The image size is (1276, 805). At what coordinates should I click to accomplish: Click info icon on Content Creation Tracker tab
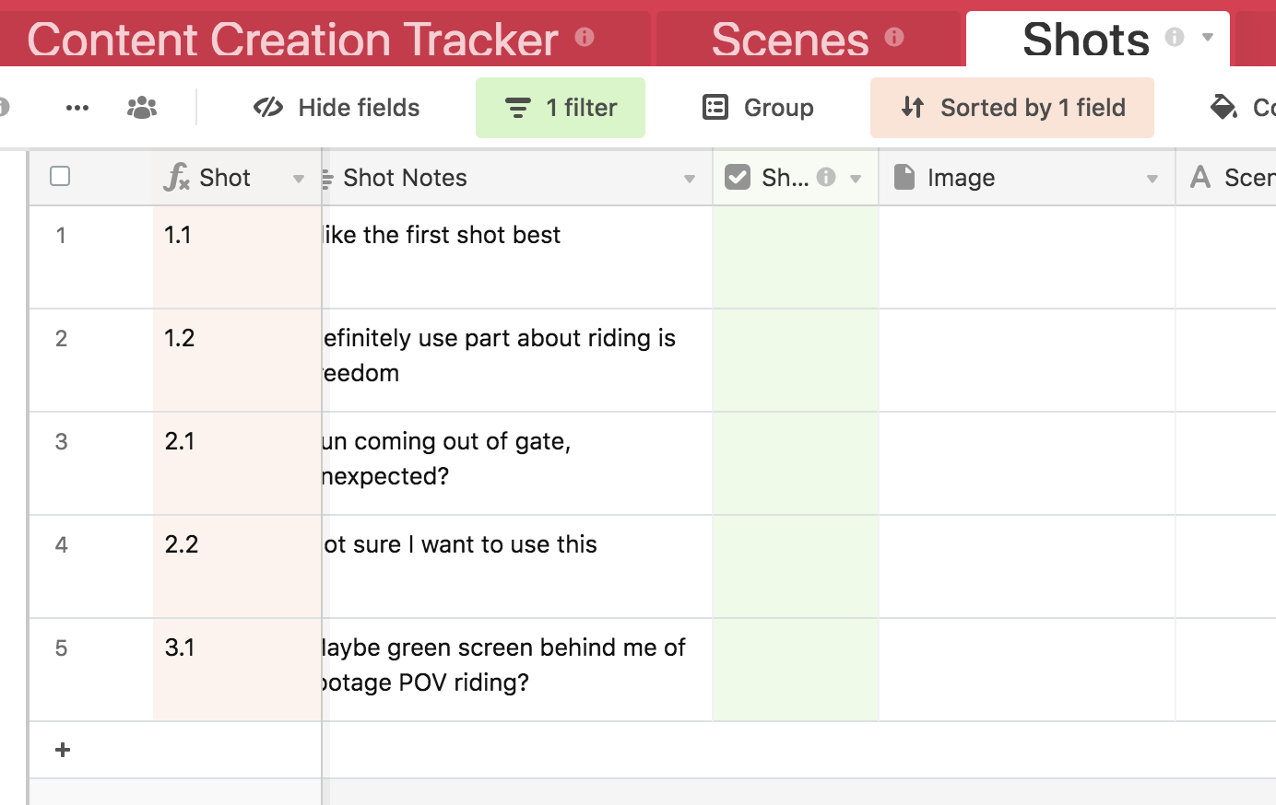click(585, 37)
